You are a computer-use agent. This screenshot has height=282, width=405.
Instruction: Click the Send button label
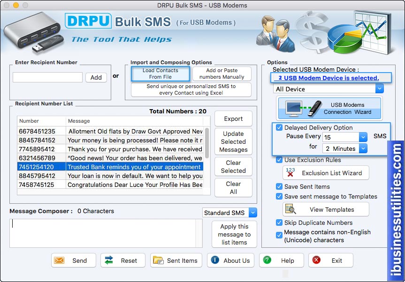tap(80, 260)
